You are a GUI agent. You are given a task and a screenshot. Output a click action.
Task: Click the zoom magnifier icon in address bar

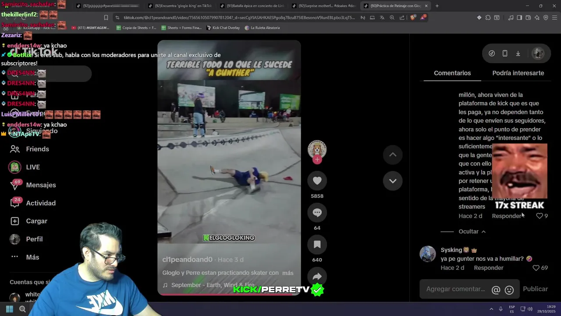[x=392, y=18]
